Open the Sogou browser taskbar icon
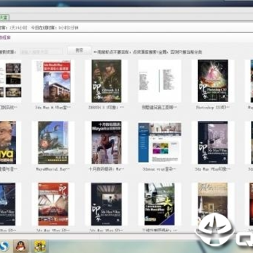253x253 pixels. (4, 246)
